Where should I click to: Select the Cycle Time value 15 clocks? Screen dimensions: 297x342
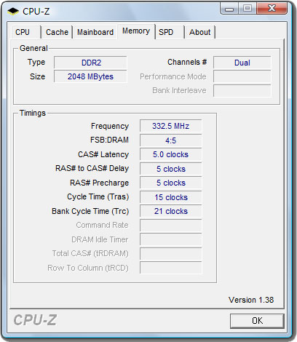[171, 197]
